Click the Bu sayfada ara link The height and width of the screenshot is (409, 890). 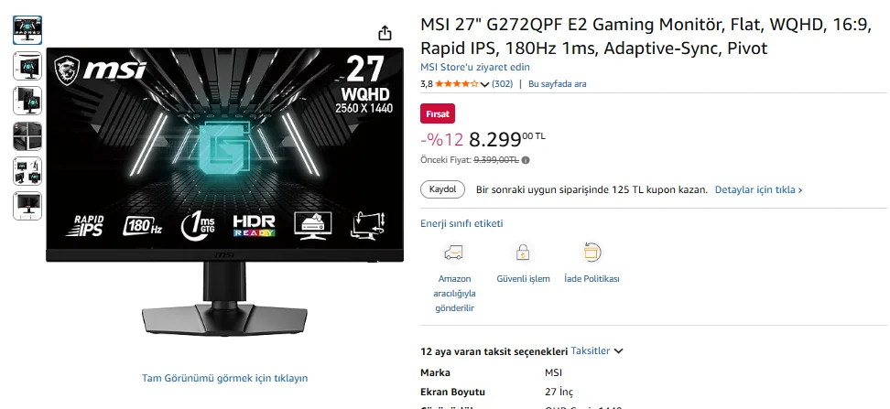pyautogui.click(x=558, y=84)
